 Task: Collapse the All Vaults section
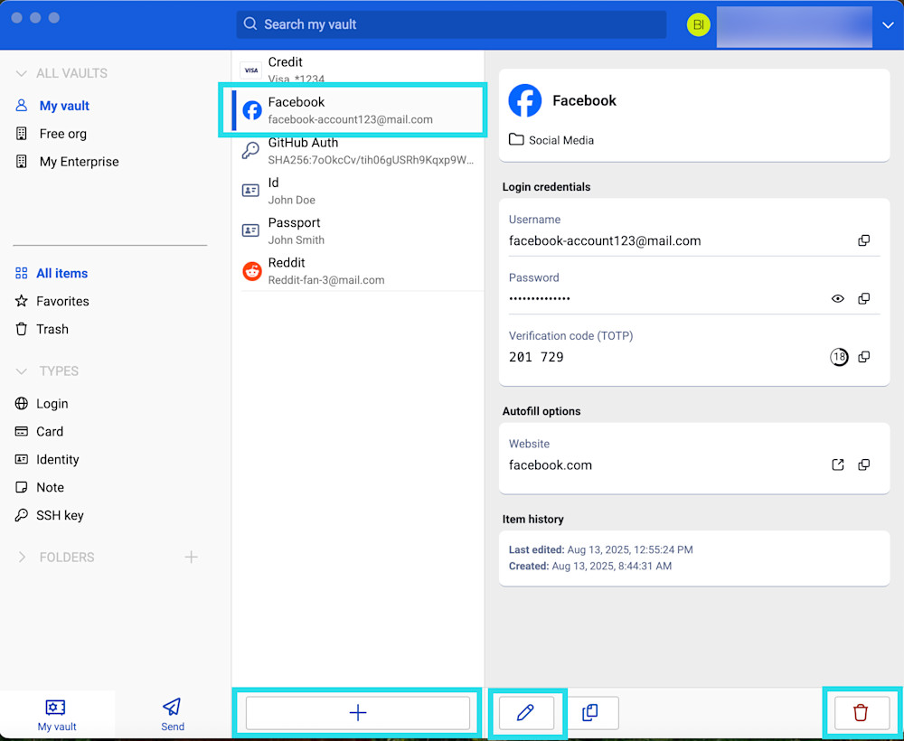22,73
